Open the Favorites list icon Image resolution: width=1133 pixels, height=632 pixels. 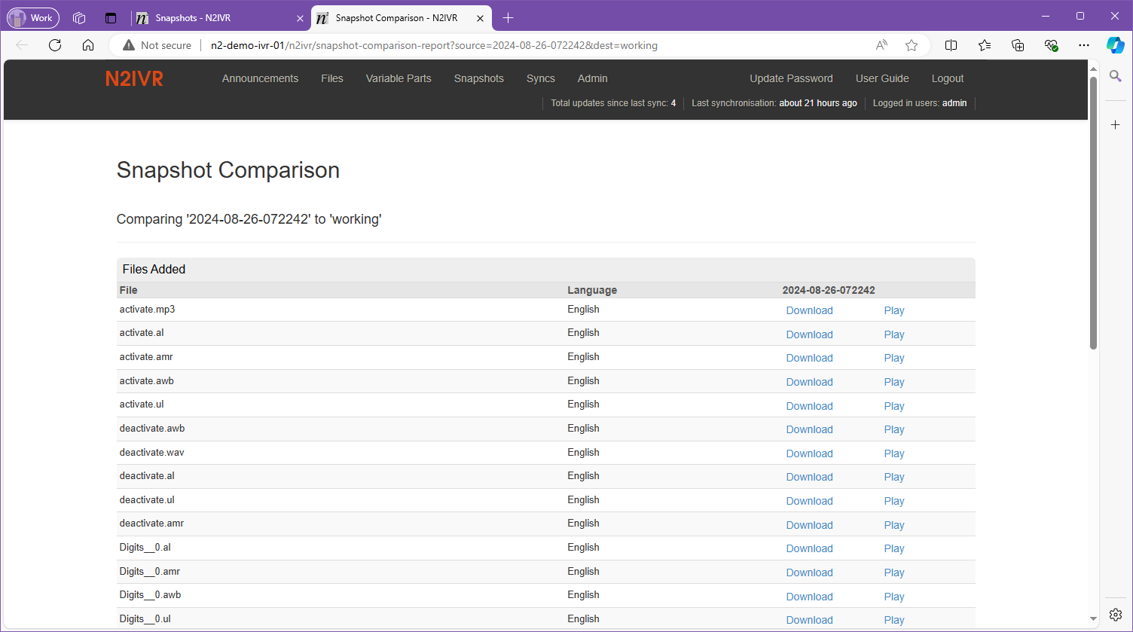click(985, 45)
